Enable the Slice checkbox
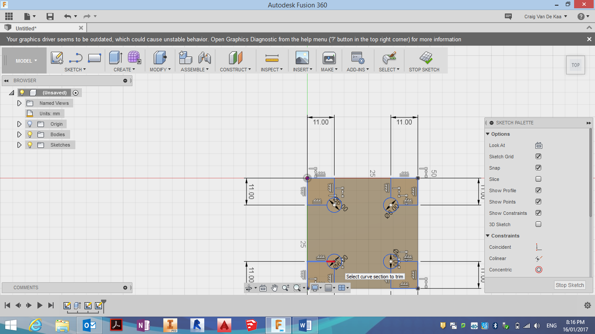 pyautogui.click(x=538, y=179)
